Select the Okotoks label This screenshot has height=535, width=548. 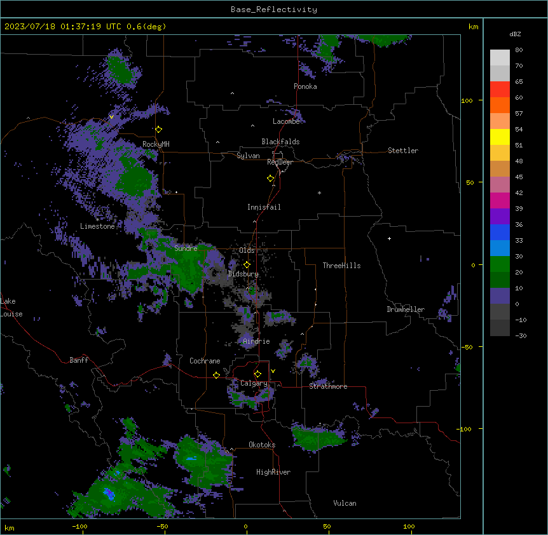coord(262,445)
